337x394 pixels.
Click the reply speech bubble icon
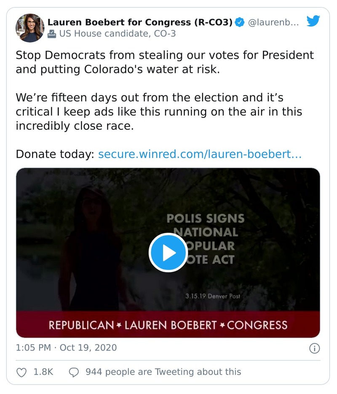tap(73, 372)
